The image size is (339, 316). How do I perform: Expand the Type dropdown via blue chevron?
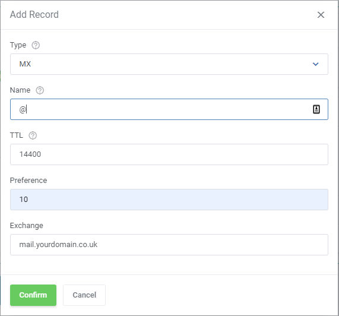click(x=315, y=64)
